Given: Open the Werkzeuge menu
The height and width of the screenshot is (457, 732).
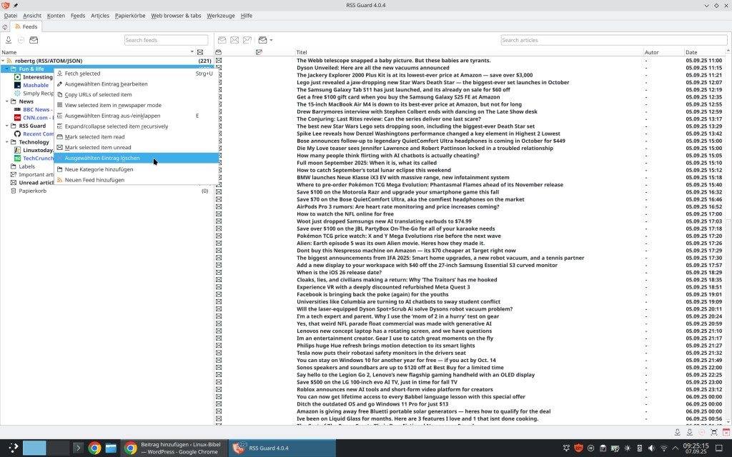Looking at the screenshot, I should [x=221, y=16].
